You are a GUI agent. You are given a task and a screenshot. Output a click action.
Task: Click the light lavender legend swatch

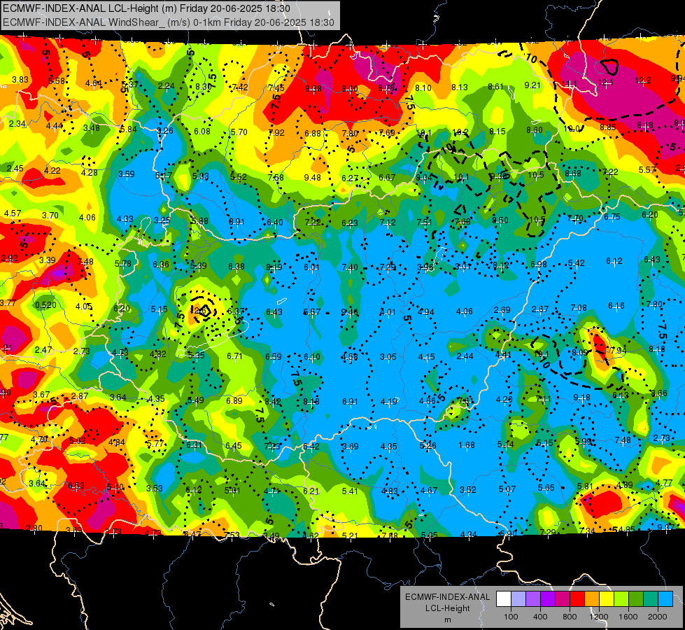click(518, 599)
